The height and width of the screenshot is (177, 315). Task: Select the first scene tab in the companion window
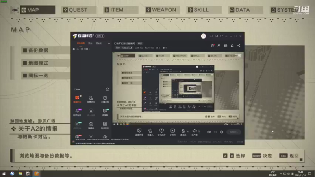point(81,43)
